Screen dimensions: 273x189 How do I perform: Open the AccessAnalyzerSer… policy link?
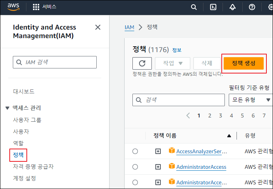click(202, 151)
